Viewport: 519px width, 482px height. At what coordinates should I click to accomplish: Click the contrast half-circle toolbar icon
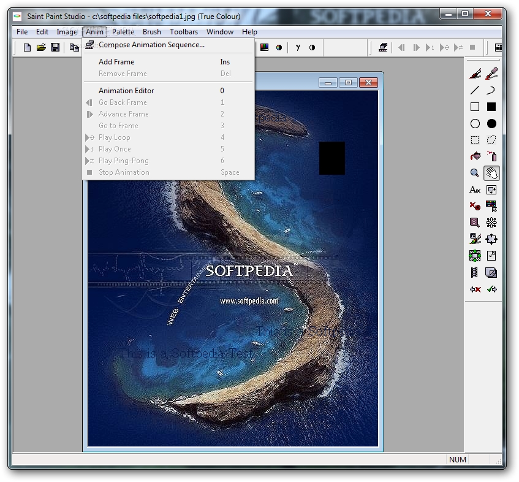[x=312, y=47]
